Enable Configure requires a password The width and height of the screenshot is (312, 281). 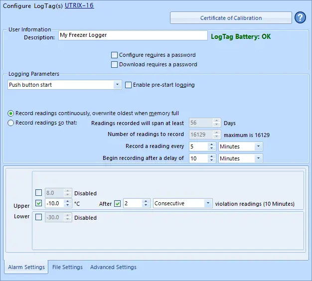pyautogui.click(x=115, y=55)
